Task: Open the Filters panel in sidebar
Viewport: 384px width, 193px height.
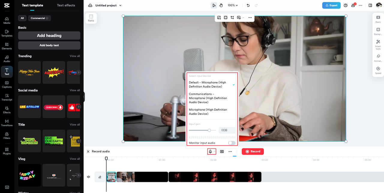Action: coord(7,136)
